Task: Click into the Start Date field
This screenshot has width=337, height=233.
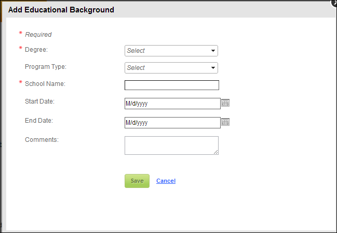Action: 172,104
